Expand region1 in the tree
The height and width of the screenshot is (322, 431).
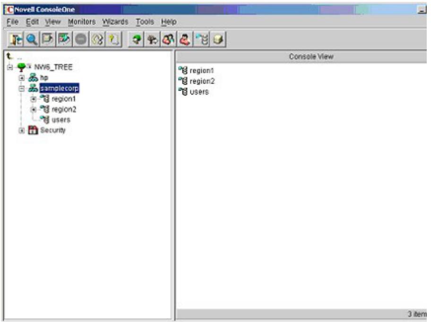point(33,99)
